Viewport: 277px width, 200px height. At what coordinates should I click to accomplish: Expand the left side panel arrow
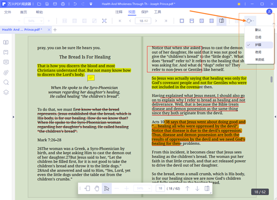[13, 117]
